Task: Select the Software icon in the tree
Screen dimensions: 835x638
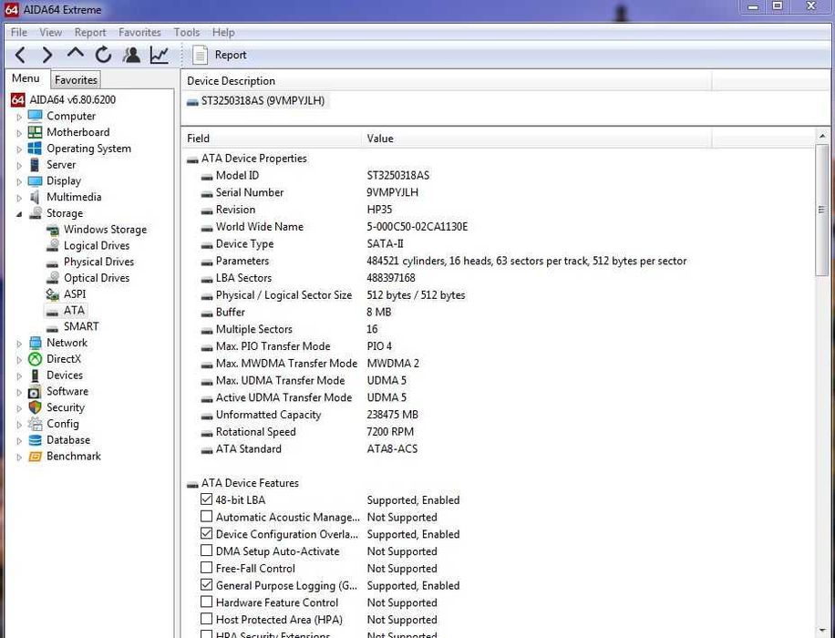Action: [36, 391]
